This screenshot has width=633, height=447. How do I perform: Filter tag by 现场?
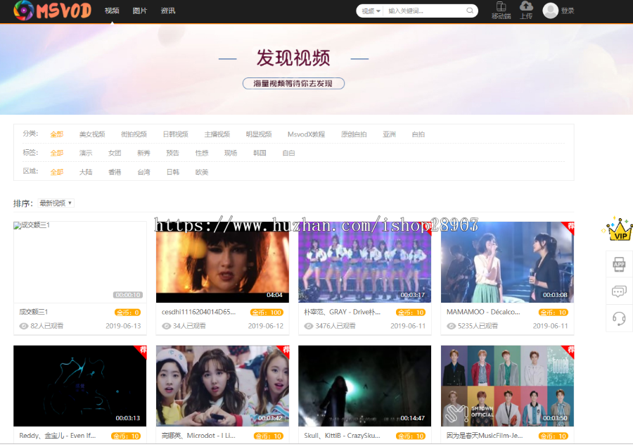(x=231, y=153)
